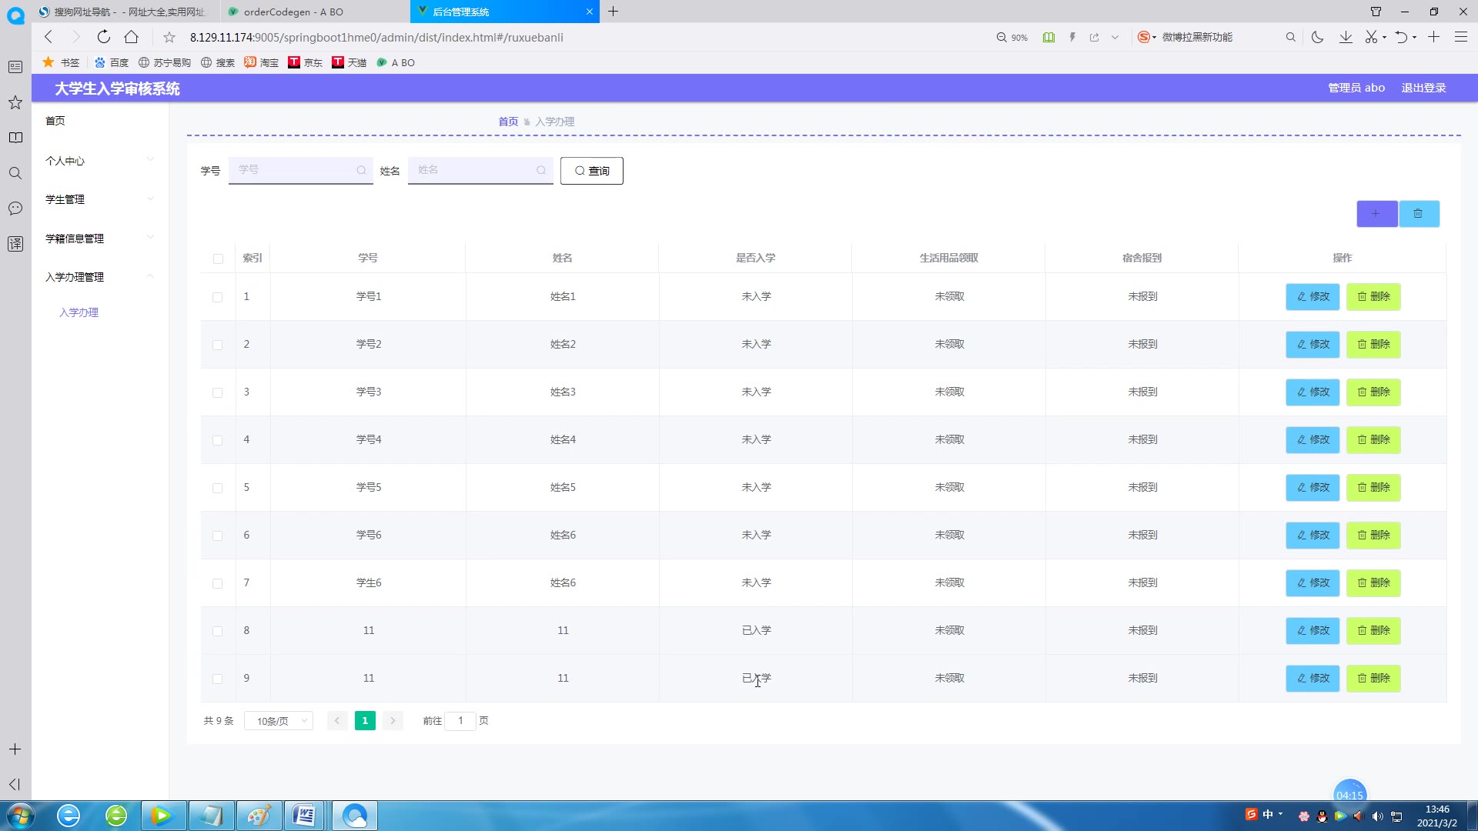Open Windows Start menu
The height and width of the screenshot is (831, 1478).
[x=21, y=816]
